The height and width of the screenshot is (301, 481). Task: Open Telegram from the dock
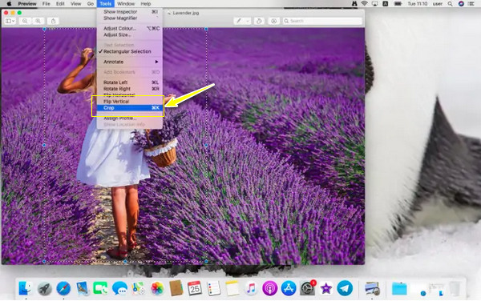[345, 288]
